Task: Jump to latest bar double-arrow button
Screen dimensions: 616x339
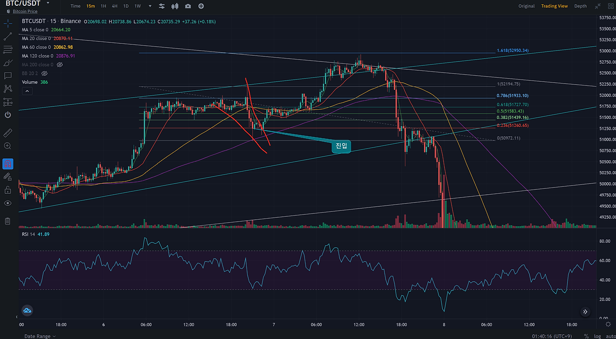Action: point(585,312)
